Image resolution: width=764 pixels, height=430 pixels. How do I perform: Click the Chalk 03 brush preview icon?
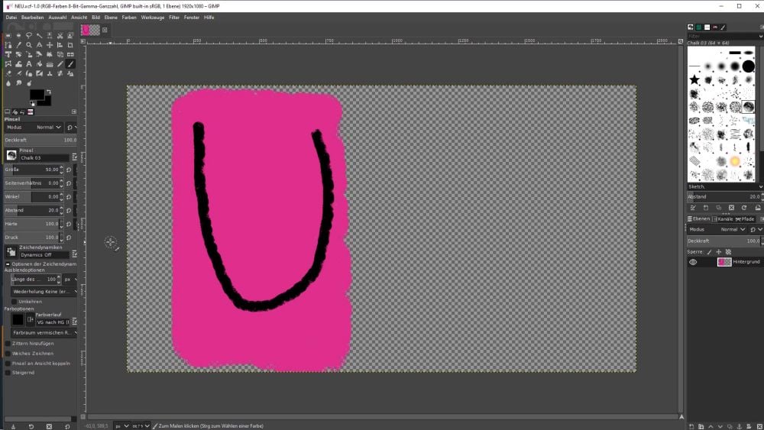point(11,155)
